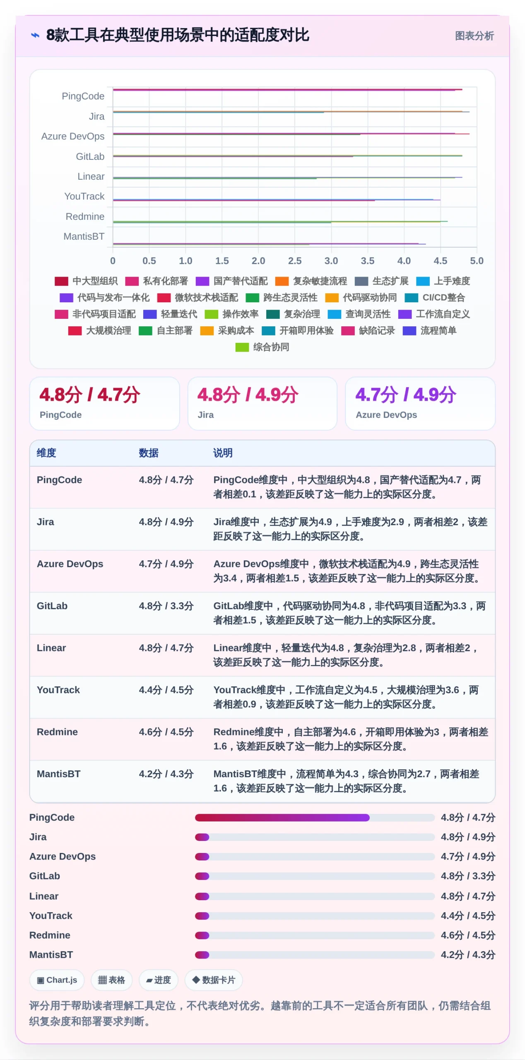The image size is (525, 1060).
Task: Toggle the 代码驱动协同 legend item
Action: click(361, 298)
